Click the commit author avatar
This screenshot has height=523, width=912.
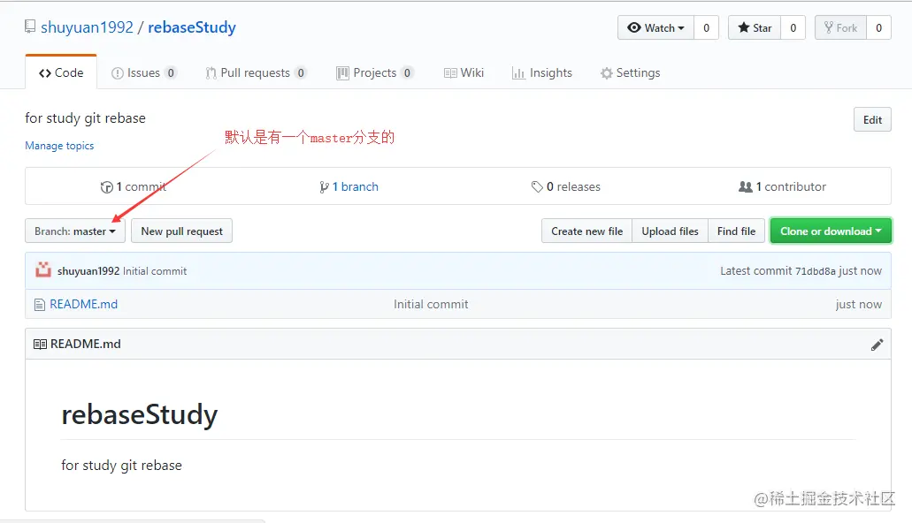(42, 270)
